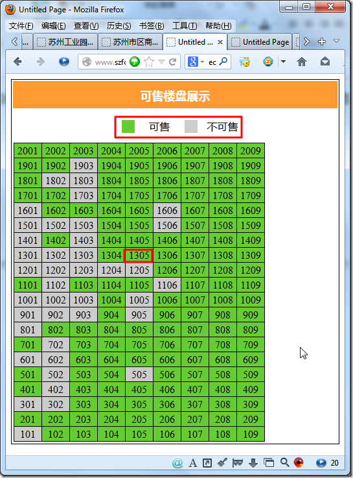The height and width of the screenshot is (478, 353).
Task: Select unit 109 in bottom row
Action: coord(251,434)
